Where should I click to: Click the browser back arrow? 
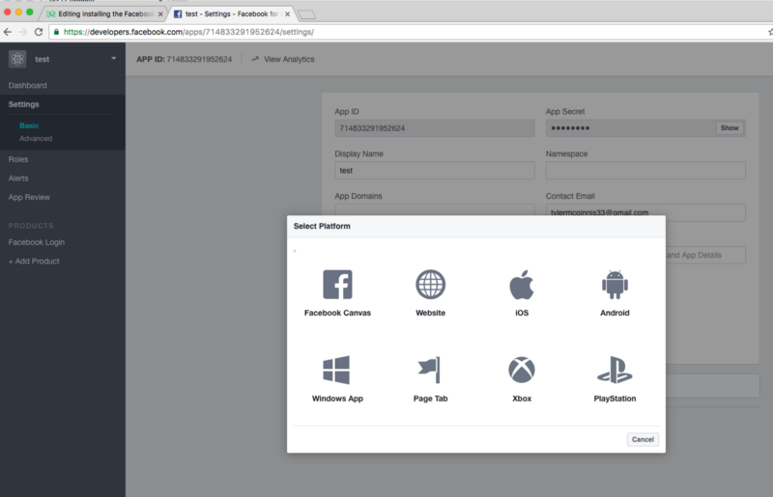8,32
